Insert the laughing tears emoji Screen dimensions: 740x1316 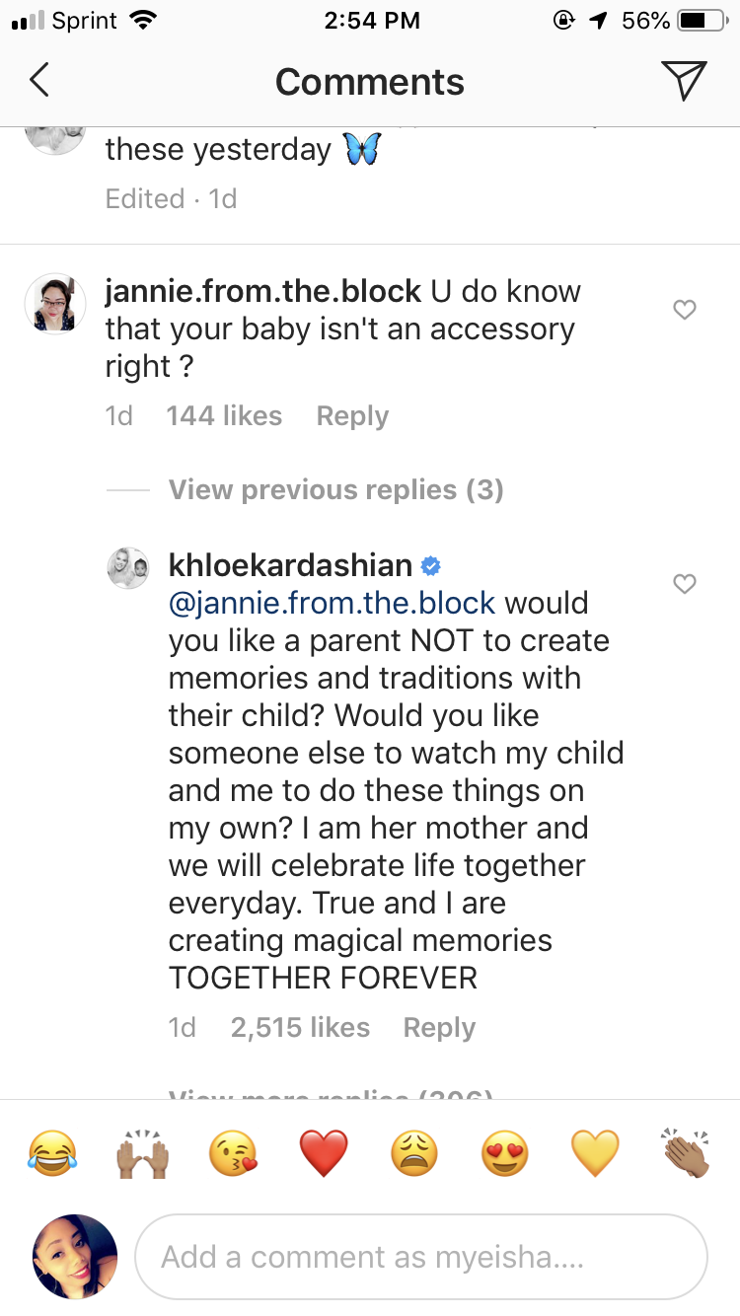point(53,1152)
